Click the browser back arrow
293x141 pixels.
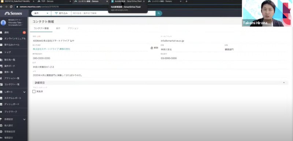(1, 7)
